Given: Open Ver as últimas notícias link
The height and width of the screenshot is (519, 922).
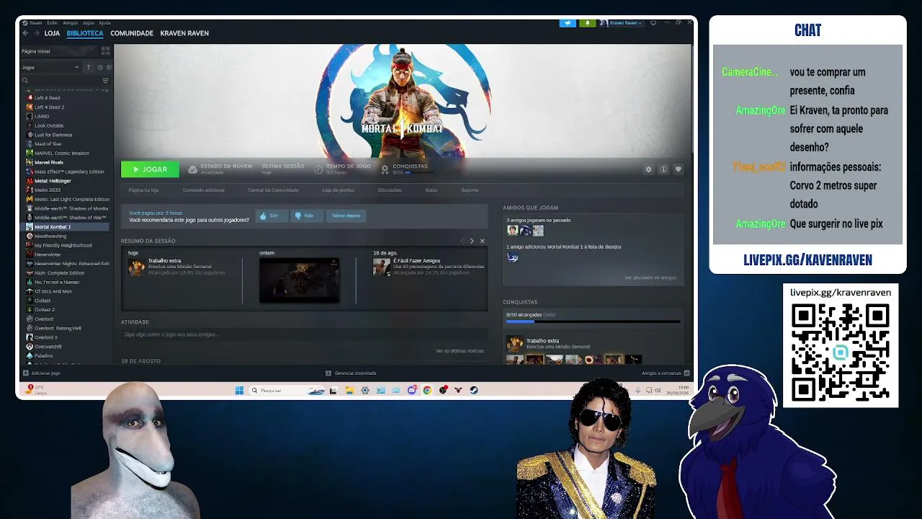Looking at the screenshot, I should 460,351.
